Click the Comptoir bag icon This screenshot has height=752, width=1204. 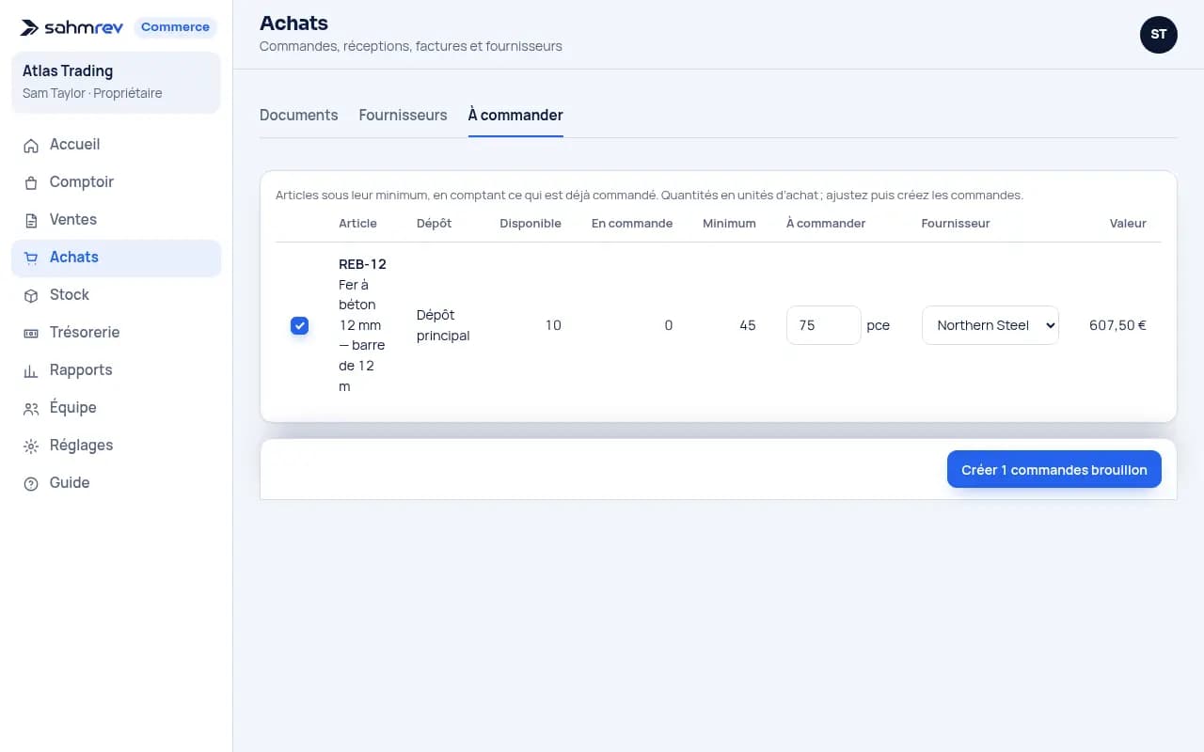(31, 182)
